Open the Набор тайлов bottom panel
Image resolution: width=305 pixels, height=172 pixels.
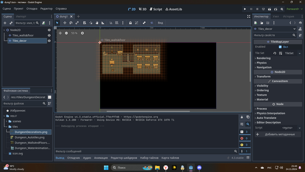pos(149,158)
